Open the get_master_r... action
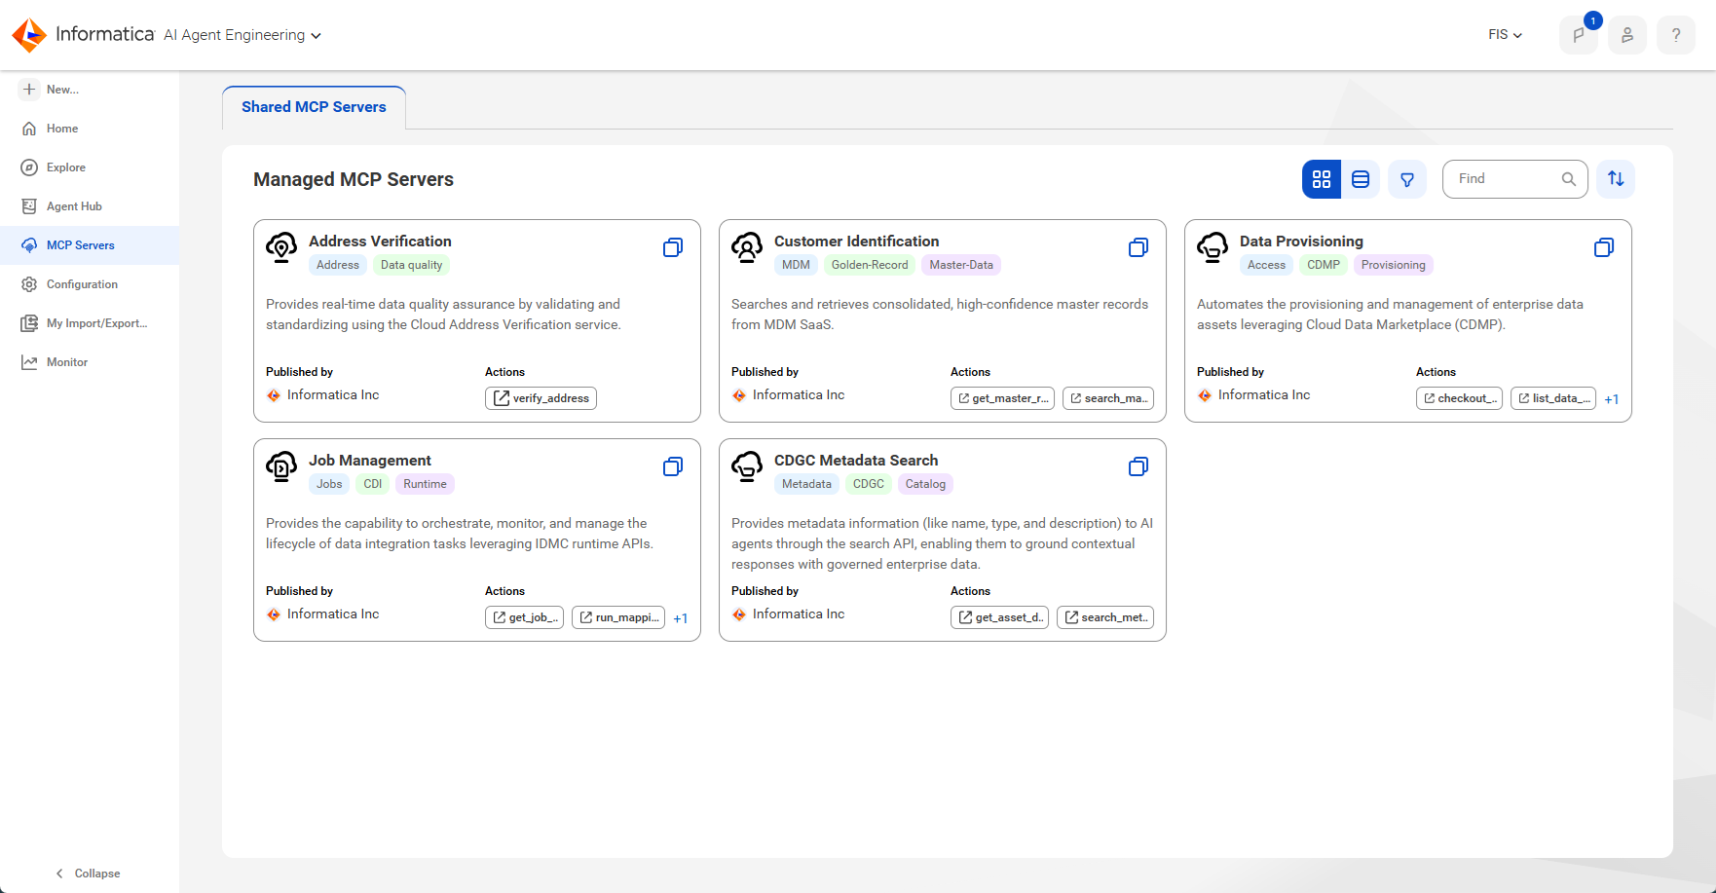The height and width of the screenshot is (893, 1716). [1002, 398]
